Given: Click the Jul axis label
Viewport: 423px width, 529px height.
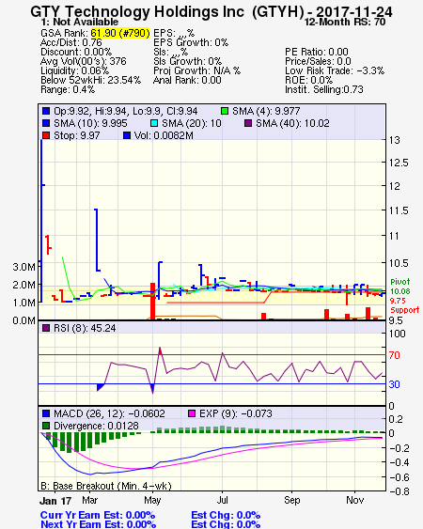Looking at the screenshot, I should [222, 500].
